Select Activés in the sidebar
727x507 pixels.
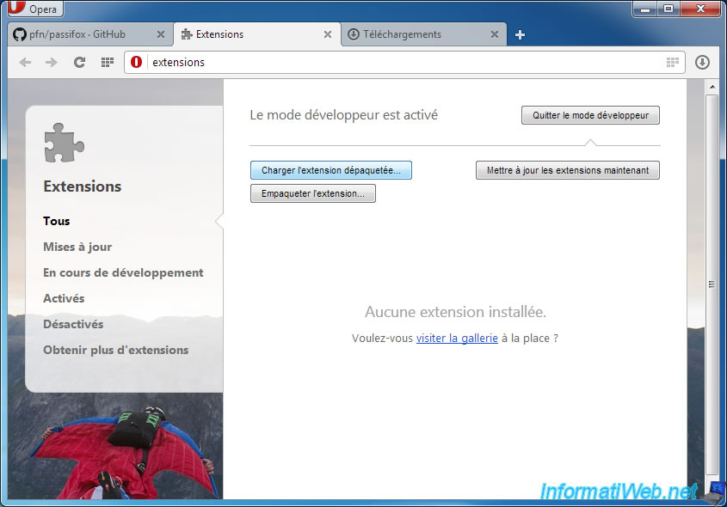pos(64,299)
